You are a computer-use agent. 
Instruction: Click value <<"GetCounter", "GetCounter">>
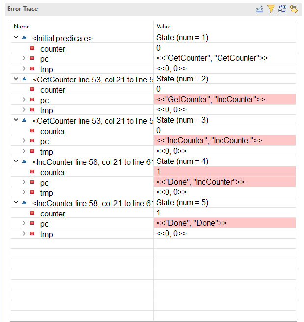tap(212, 58)
